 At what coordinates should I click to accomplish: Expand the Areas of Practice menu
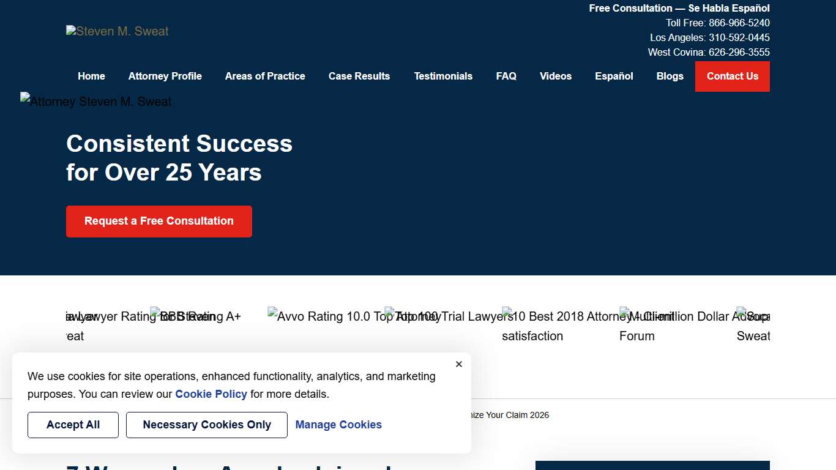click(265, 76)
